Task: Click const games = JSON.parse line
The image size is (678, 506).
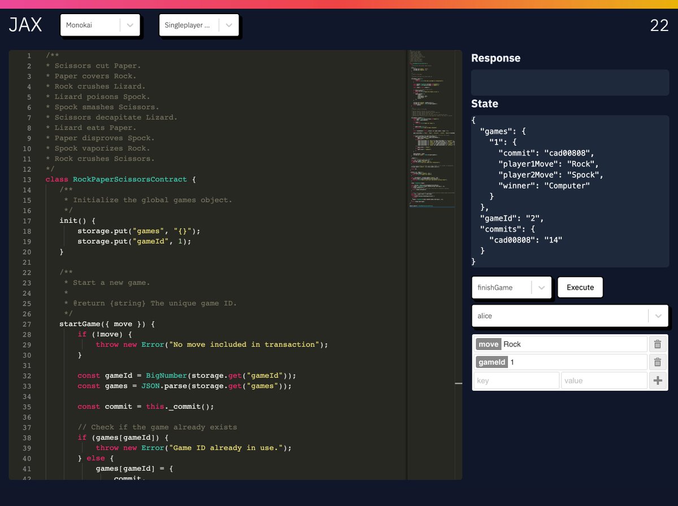Action: point(185,386)
